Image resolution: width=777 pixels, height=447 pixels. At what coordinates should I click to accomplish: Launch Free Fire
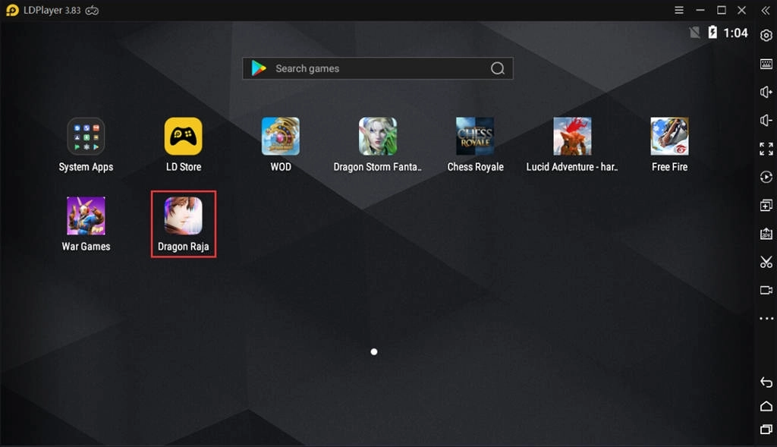pos(669,137)
